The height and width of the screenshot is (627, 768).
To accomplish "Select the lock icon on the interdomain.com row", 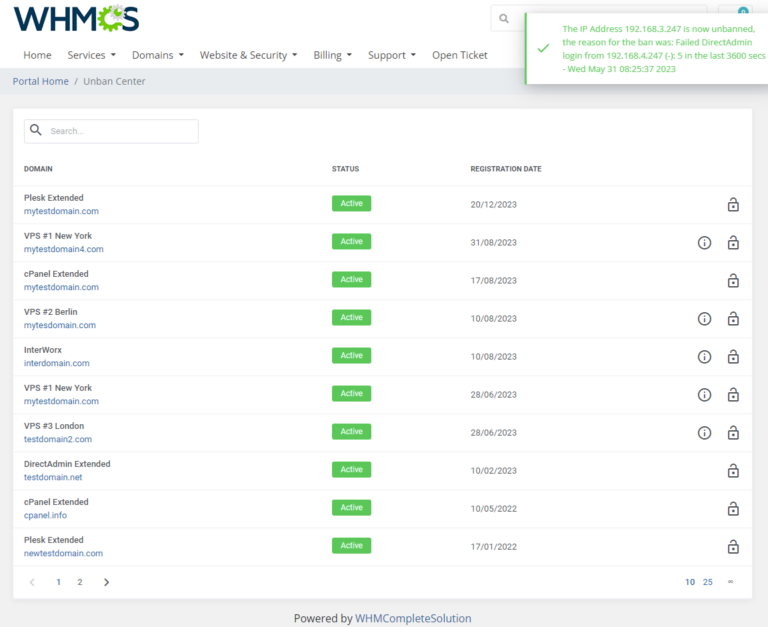I will [x=733, y=357].
